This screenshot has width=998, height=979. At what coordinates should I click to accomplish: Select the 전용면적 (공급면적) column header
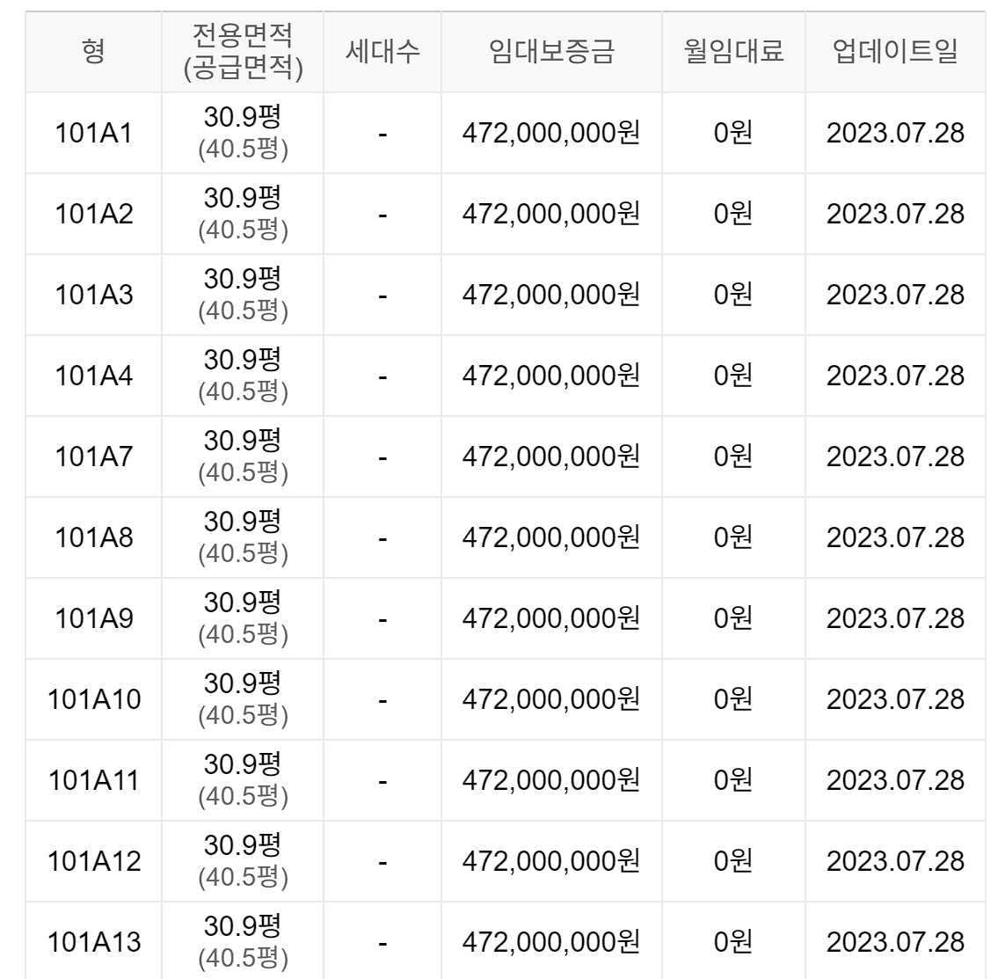click(x=243, y=52)
